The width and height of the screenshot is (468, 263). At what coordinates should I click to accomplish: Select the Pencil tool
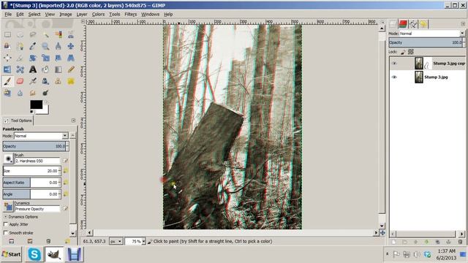[x=71, y=69]
